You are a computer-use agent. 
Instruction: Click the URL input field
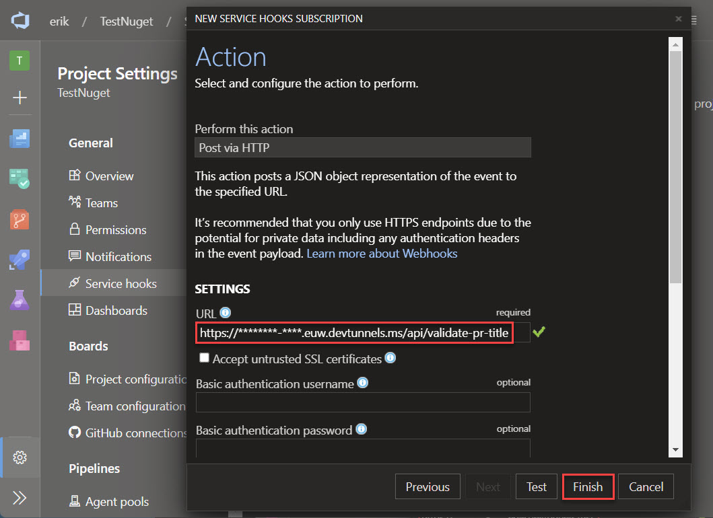pyautogui.click(x=362, y=332)
